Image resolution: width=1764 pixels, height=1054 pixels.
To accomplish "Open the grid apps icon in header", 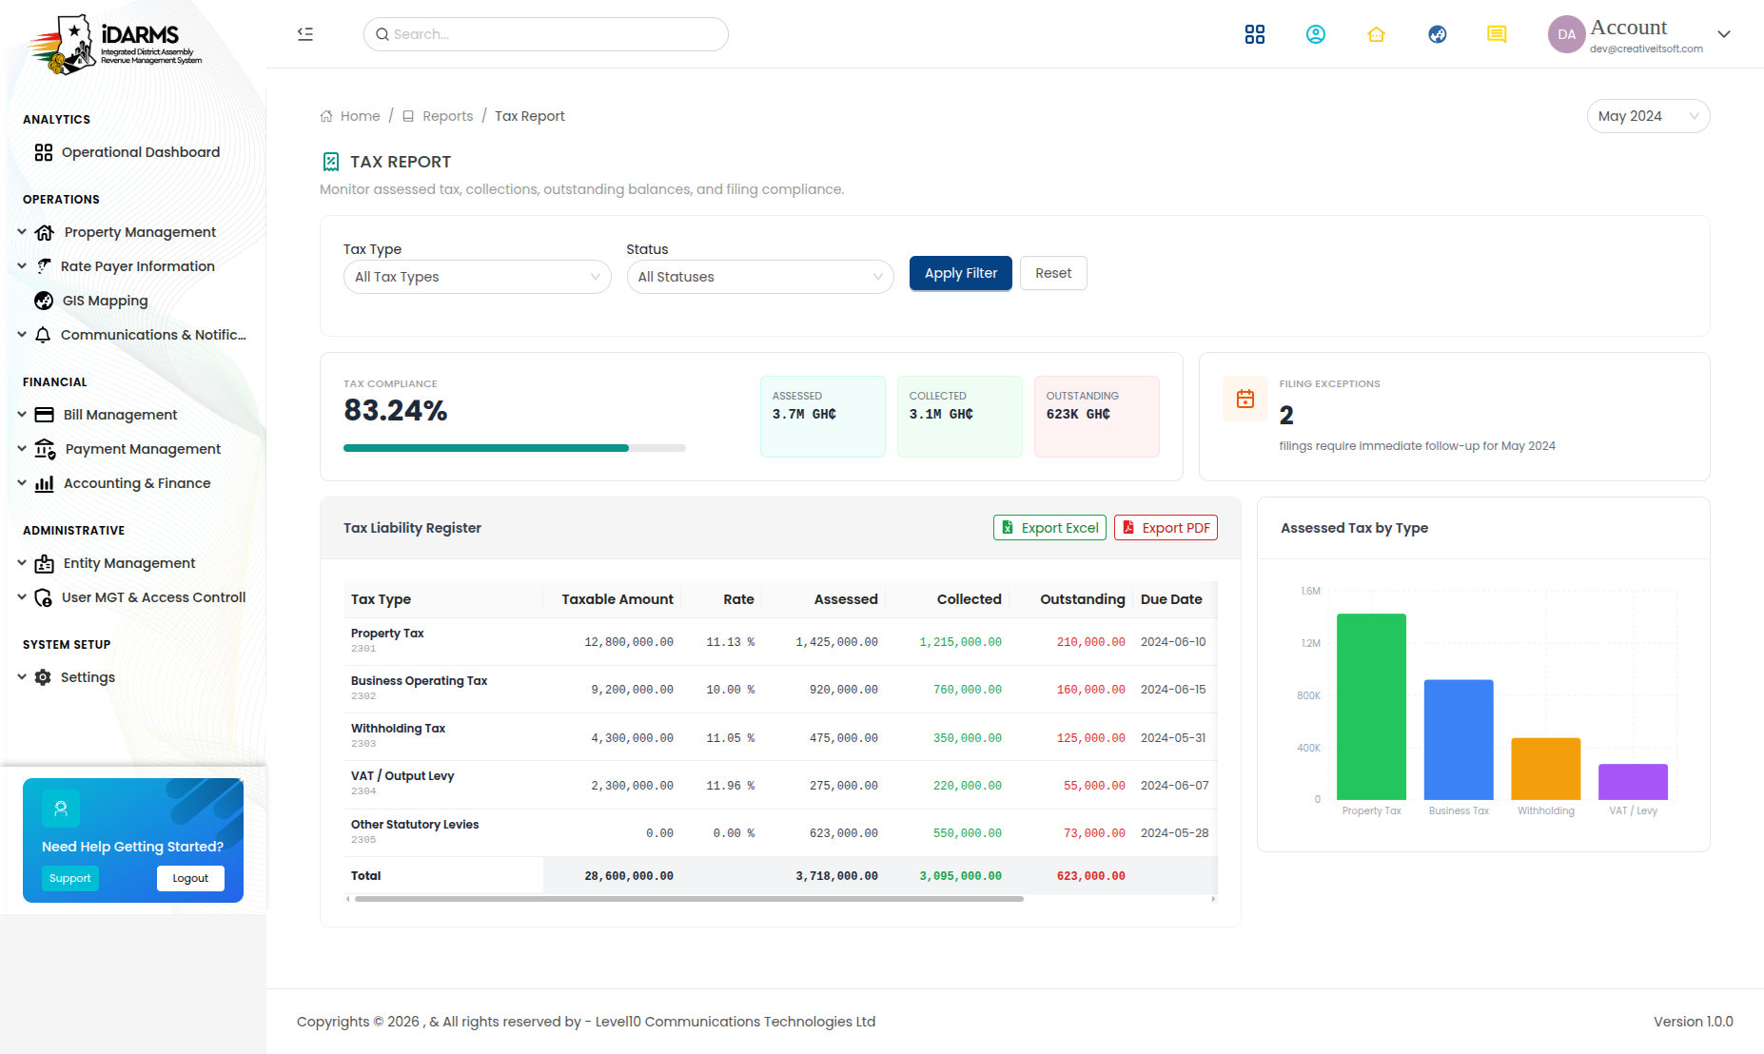I will 1255,34.
